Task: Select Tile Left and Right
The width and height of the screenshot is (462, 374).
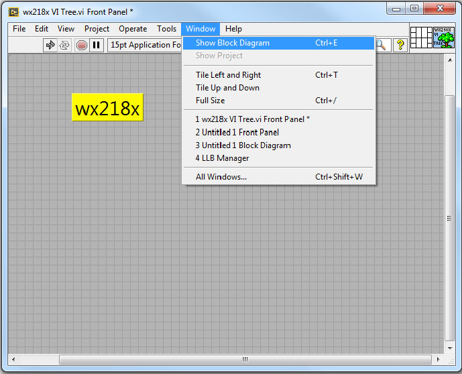Action: click(228, 75)
